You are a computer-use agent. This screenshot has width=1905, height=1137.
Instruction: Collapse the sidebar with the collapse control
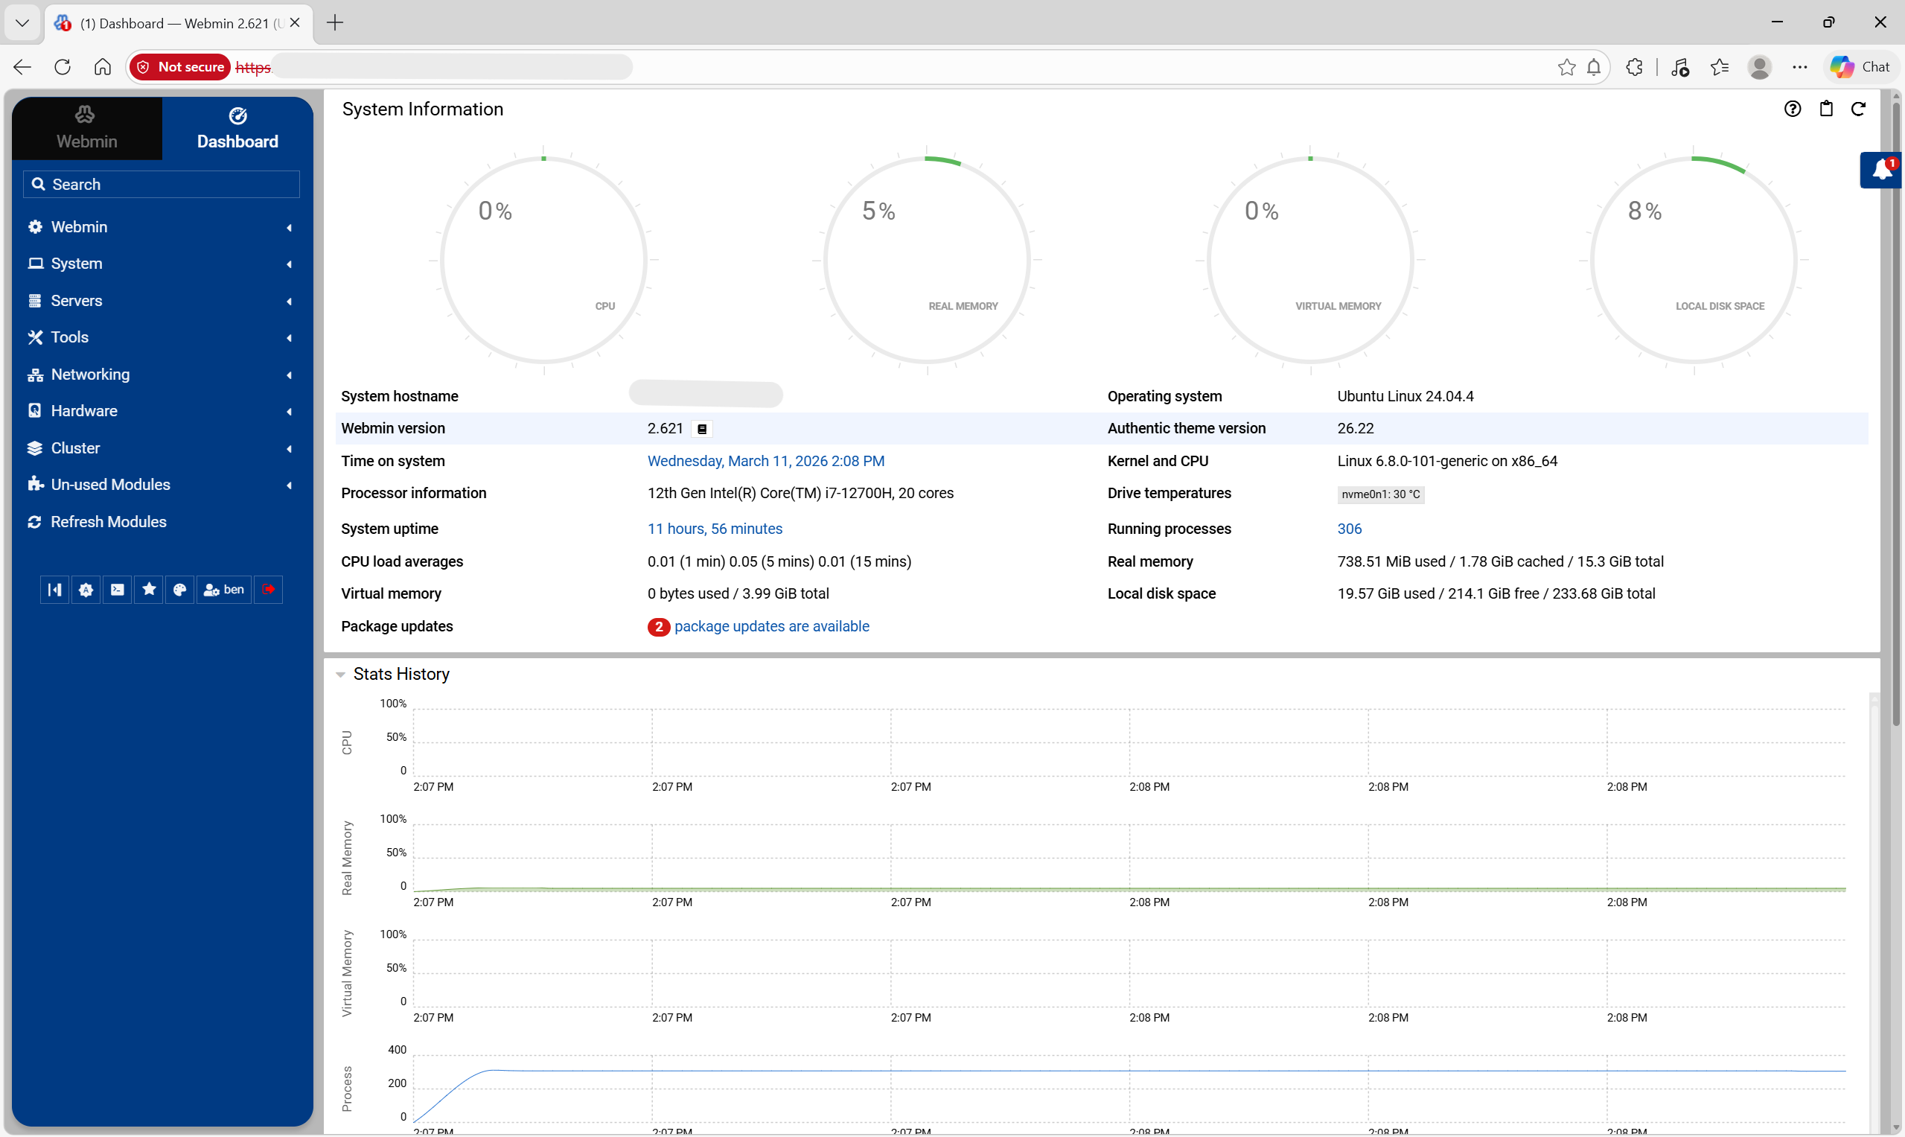(54, 589)
